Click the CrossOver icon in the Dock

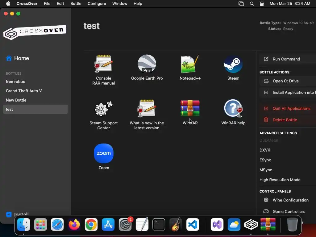pyautogui.click(x=251, y=225)
